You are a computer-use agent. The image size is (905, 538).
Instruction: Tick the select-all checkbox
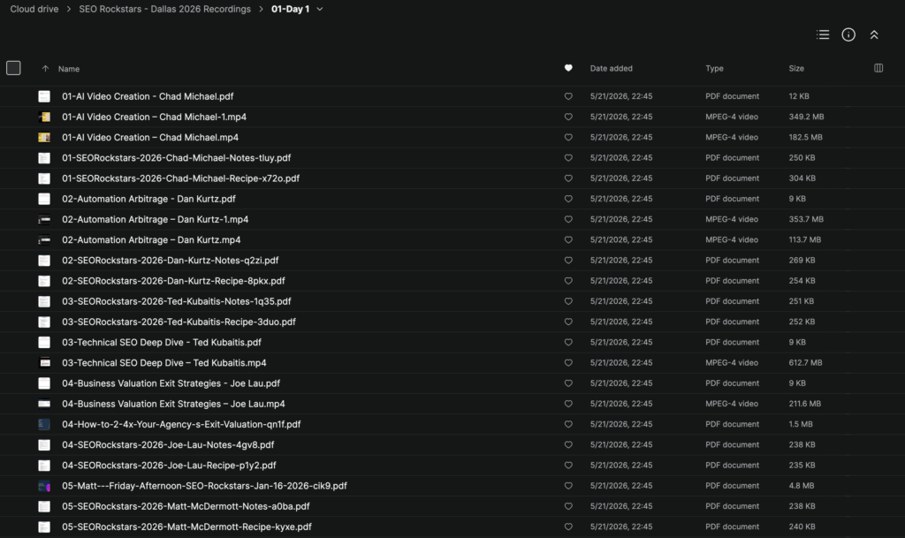(13, 68)
